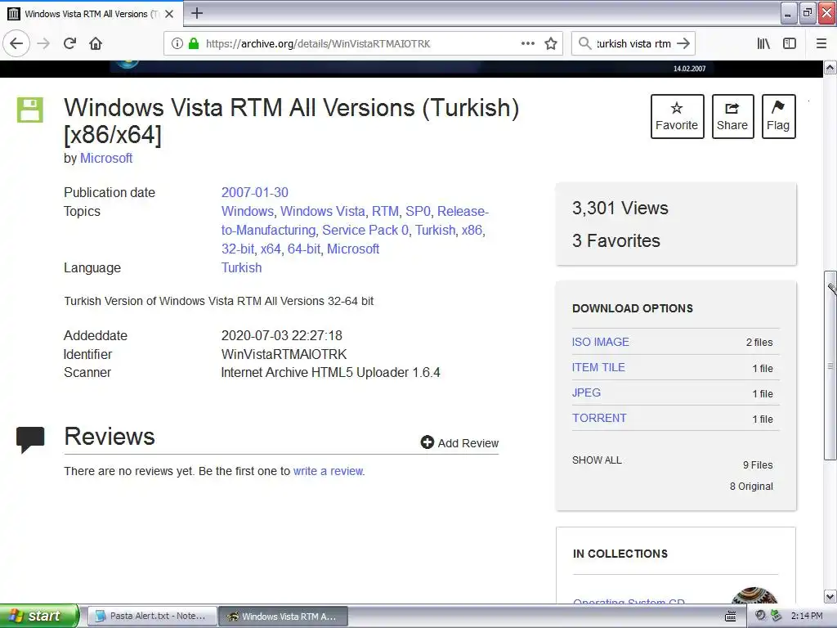Select the Windows Vista RTM All Versions tab
Viewport: 837px width, 628px height.
point(92,14)
